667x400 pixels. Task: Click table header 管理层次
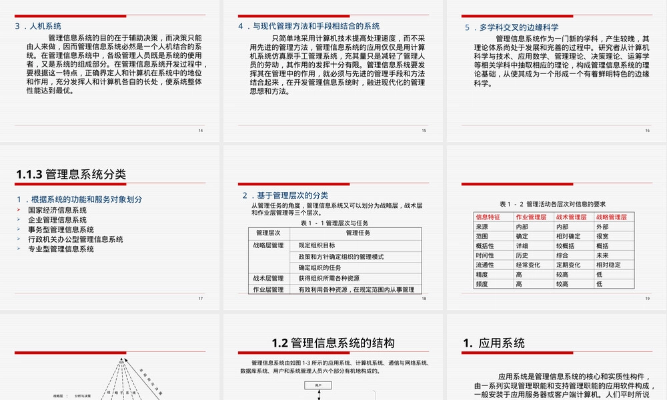pyautogui.click(x=268, y=233)
